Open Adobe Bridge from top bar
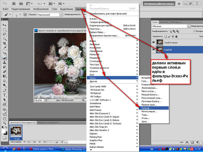 [x=14, y=4]
